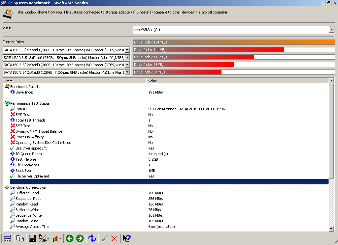338x245 pixels.
Task: Click the magnifier icon next to Run ID
Action: click(x=13, y=109)
